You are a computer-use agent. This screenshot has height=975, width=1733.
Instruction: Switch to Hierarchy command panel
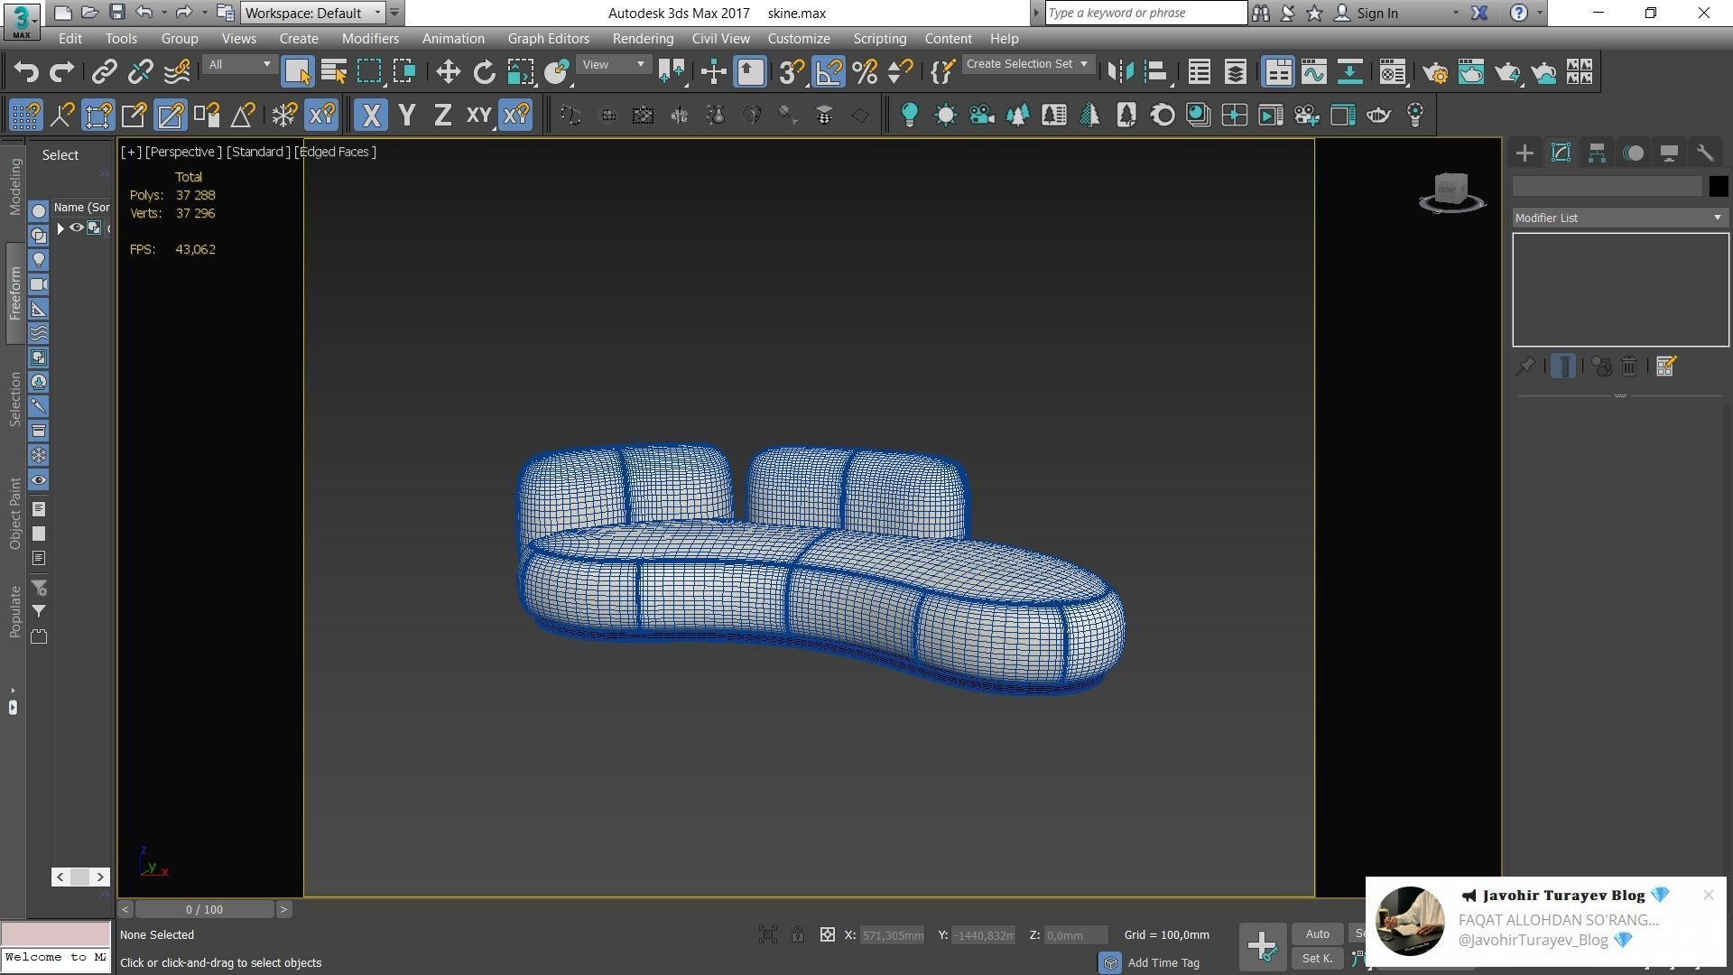pos(1597,153)
